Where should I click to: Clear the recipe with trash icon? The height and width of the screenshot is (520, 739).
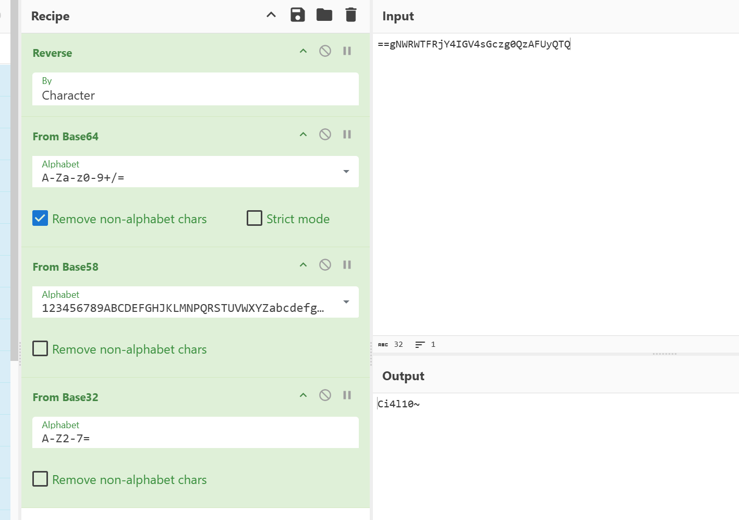coord(350,15)
